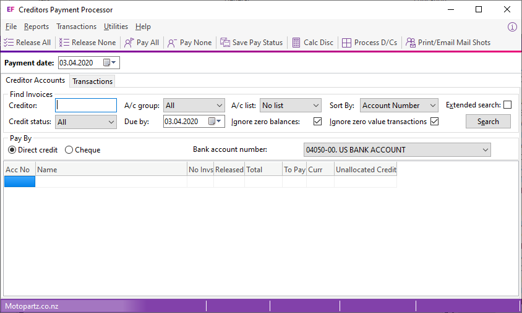Screen dimensions: 522x313
Task: Open the Help menu
Action: tap(143, 27)
